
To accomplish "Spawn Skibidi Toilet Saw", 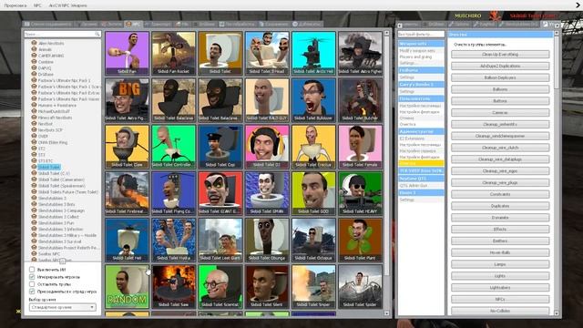I will point(174,287).
